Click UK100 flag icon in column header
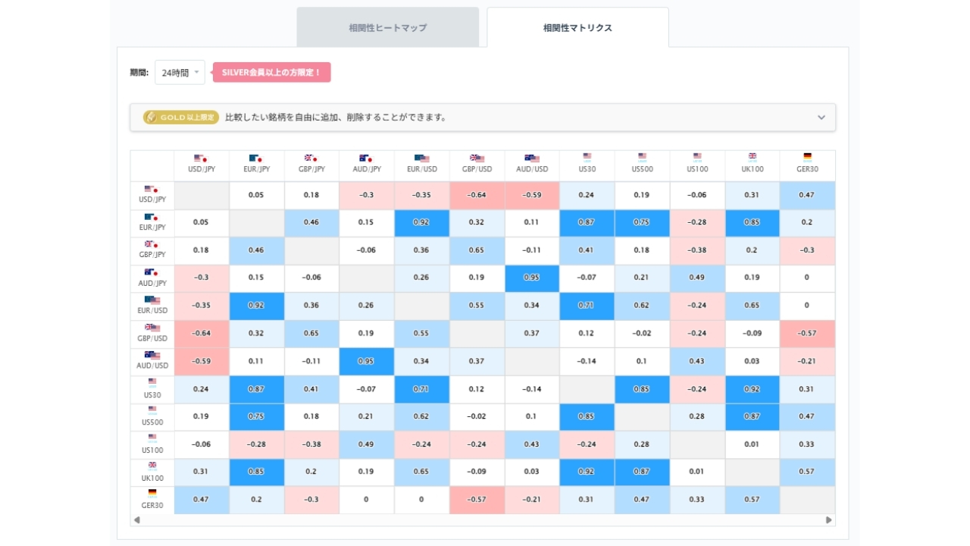The height and width of the screenshot is (546, 970). (753, 158)
